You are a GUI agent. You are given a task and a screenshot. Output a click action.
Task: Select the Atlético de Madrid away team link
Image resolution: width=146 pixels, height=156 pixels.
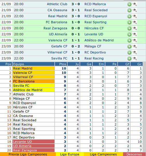tap(99, 40)
